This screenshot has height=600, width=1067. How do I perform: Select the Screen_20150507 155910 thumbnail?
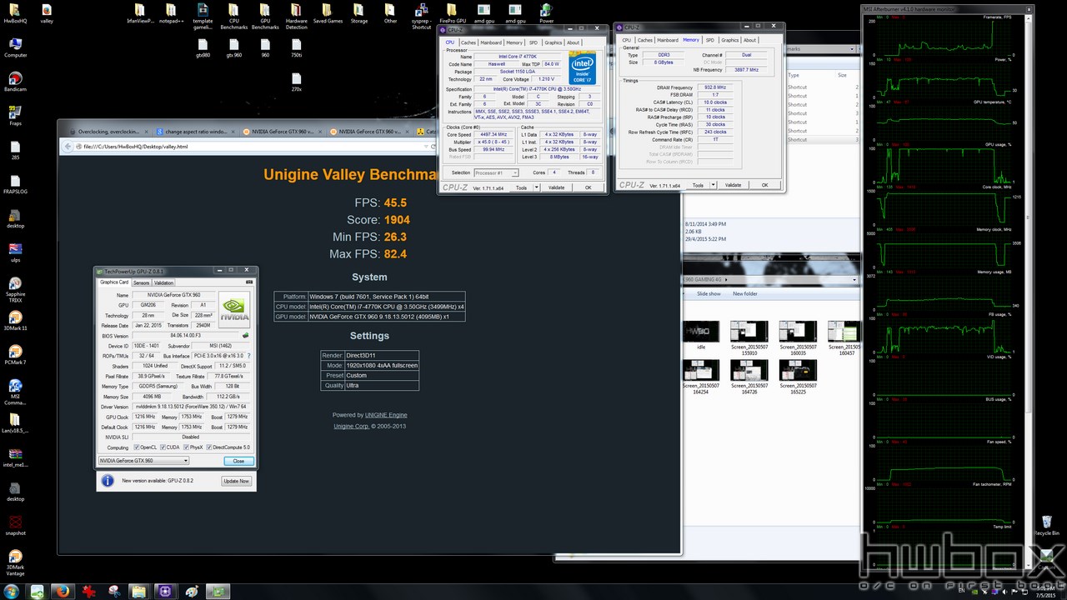[749, 337]
